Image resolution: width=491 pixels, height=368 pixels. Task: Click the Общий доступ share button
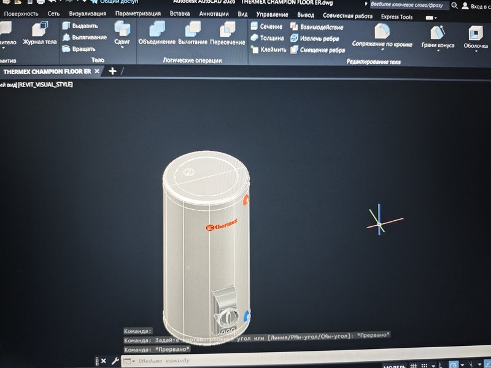pos(114,2)
